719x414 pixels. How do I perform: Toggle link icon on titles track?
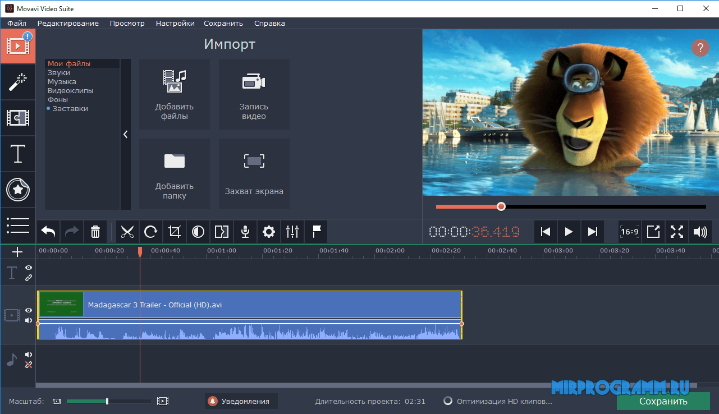tap(29, 278)
